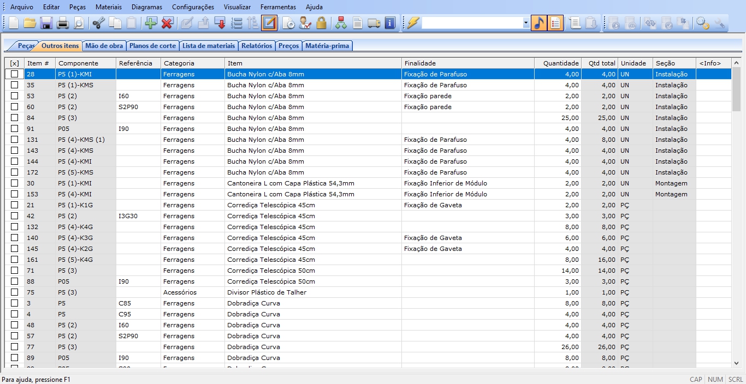This screenshot has height=384, width=746.
Task: Switch to the Planos de corte tab
Action: pyautogui.click(x=152, y=46)
